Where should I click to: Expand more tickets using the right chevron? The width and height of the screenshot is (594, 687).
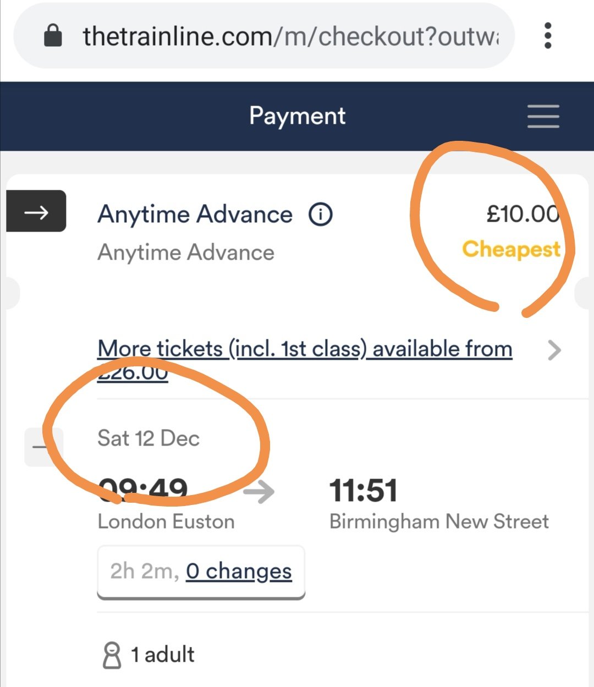click(554, 350)
